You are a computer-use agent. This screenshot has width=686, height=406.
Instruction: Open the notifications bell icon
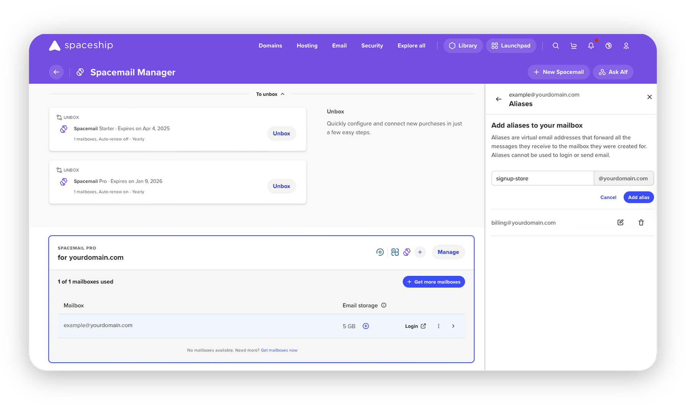591,45
